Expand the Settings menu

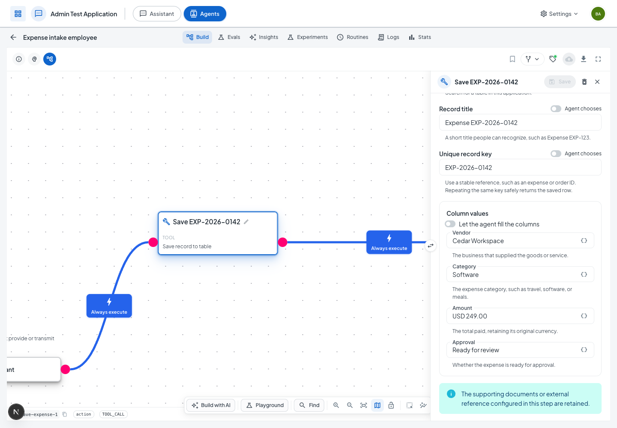[559, 14]
